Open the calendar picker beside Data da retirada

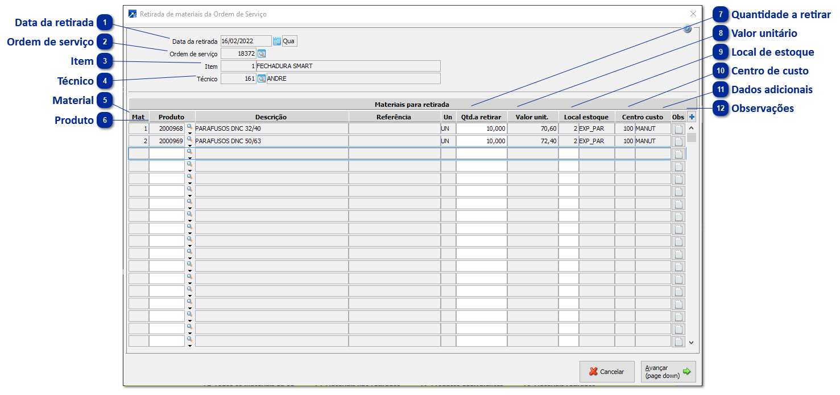point(277,41)
